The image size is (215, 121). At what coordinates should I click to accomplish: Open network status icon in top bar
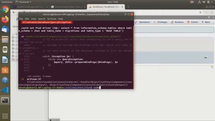[199, 2]
